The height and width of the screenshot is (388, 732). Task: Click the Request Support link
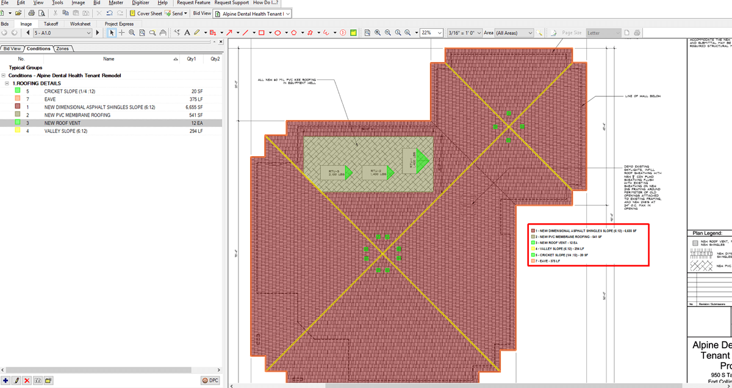pyautogui.click(x=231, y=3)
